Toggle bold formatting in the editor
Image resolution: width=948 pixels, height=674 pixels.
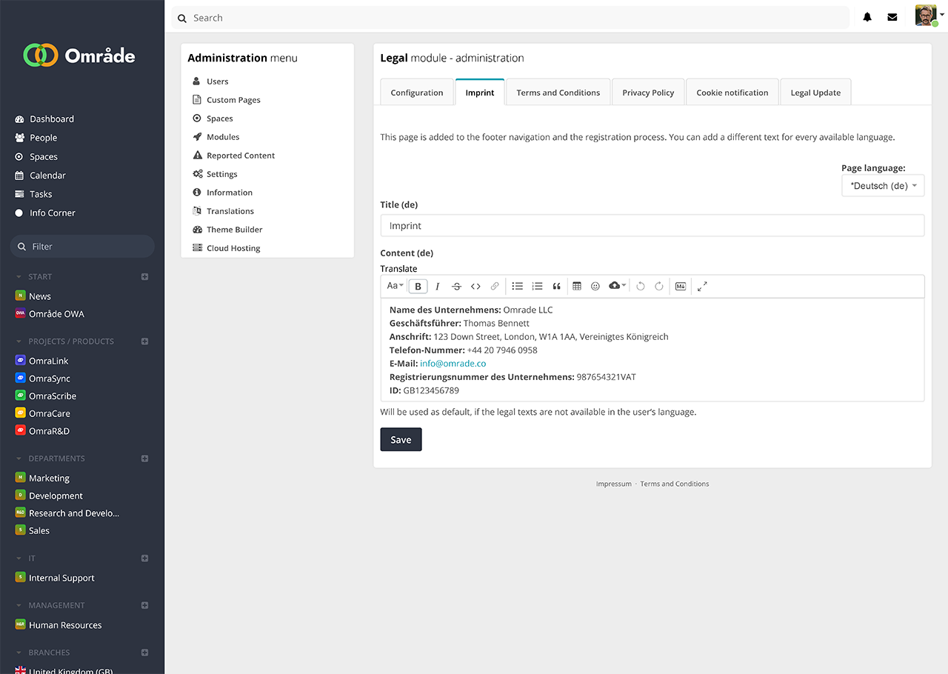tap(418, 287)
